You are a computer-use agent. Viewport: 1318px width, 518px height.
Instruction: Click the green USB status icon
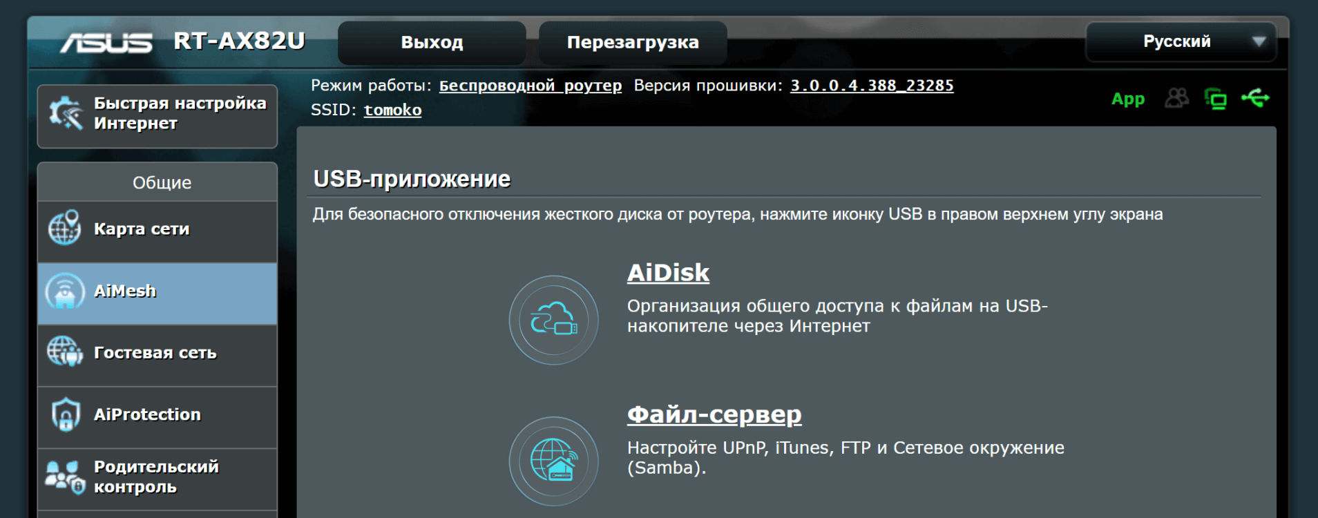(x=1255, y=98)
